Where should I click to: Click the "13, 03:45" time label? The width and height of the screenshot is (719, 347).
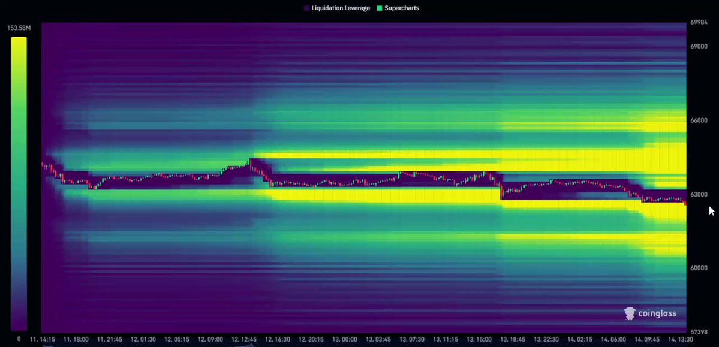click(x=378, y=340)
